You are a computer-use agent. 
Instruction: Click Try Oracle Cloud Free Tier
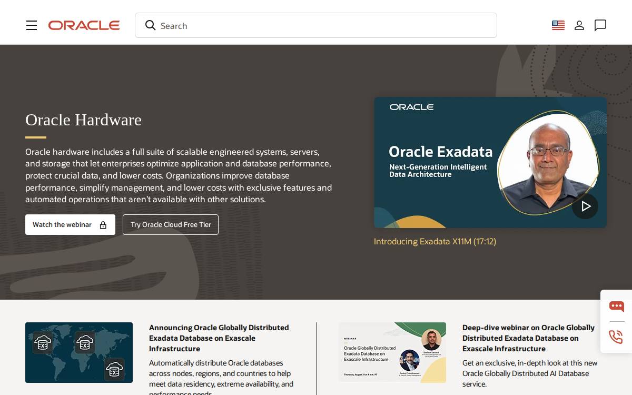point(171,224)
